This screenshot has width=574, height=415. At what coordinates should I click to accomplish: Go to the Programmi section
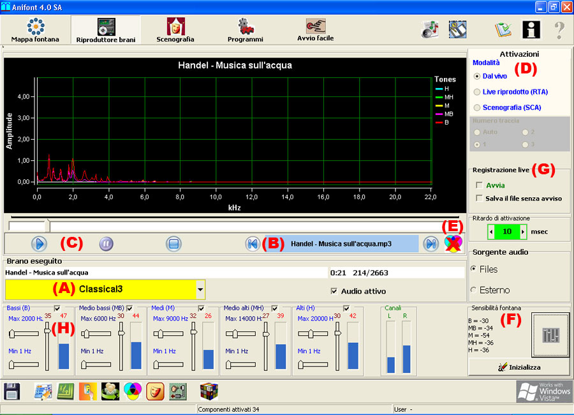(246, 30)
